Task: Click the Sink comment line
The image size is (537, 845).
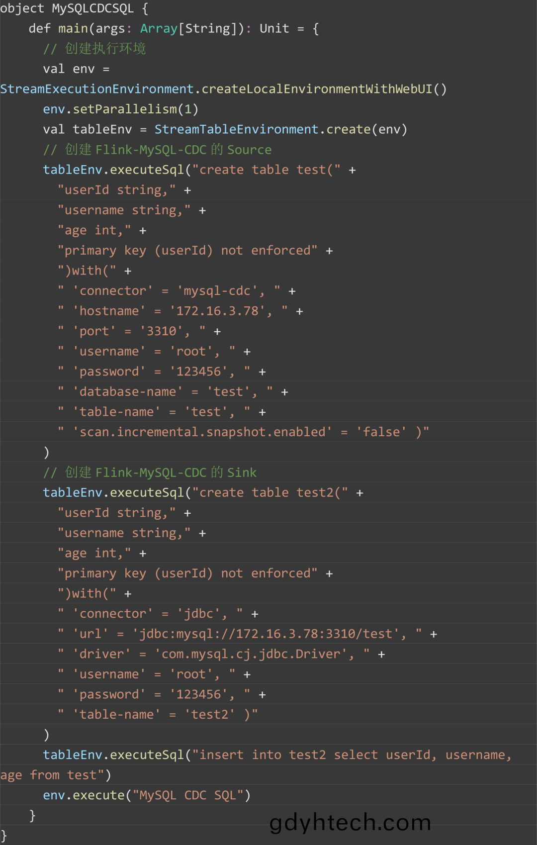Action: (150, 472)
